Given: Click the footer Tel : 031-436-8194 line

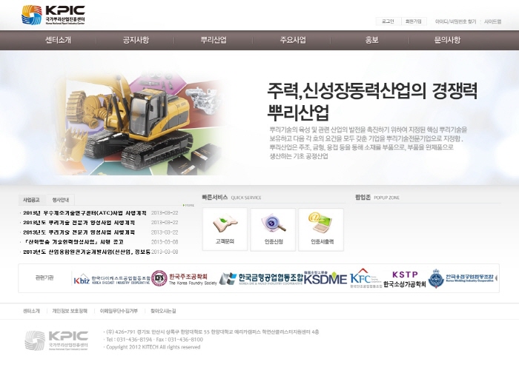Looking at the screenshot, I should [154, 340].
